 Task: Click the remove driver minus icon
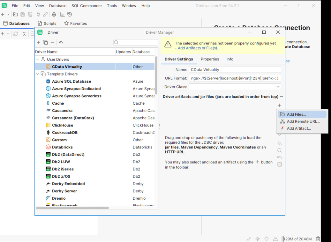[52, 42]
